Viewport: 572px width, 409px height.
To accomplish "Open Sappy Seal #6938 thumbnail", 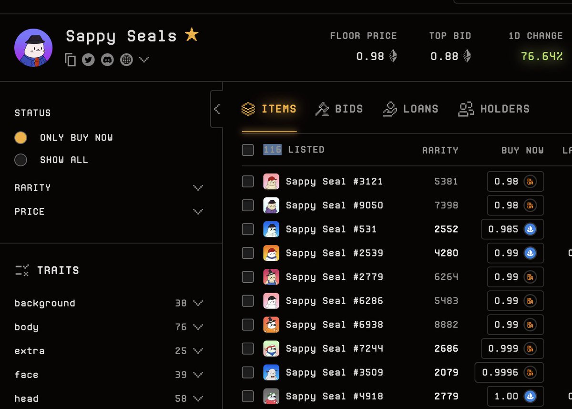I will coord(271,325).
